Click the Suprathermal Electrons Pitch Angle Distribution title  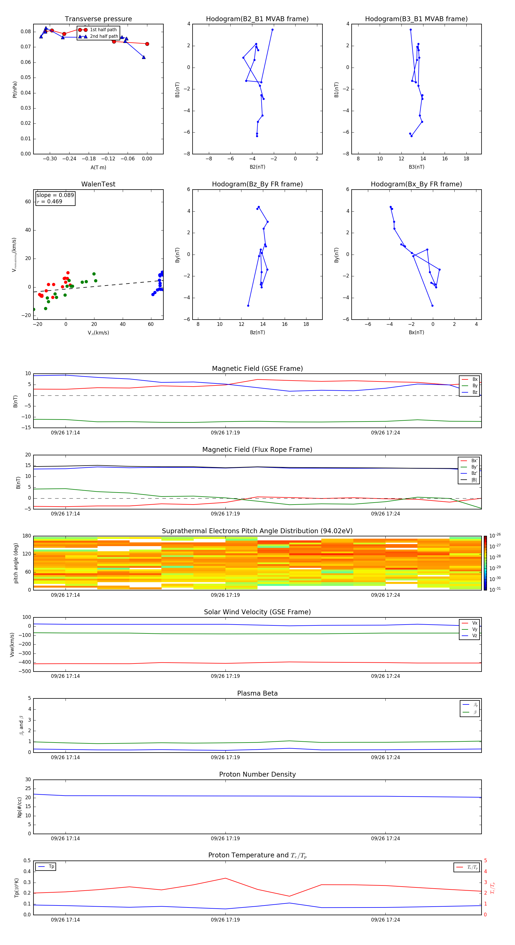pos(257,531)
